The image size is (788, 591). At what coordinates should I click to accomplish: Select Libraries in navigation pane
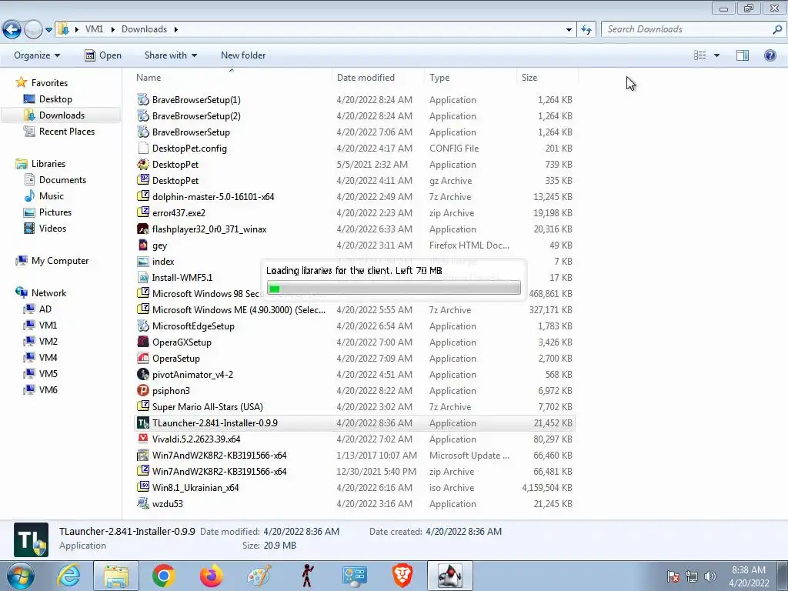click(x=48, y=164)
